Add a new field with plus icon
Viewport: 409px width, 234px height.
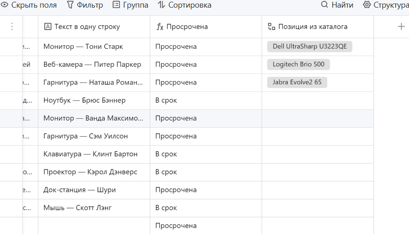(401, 26)
